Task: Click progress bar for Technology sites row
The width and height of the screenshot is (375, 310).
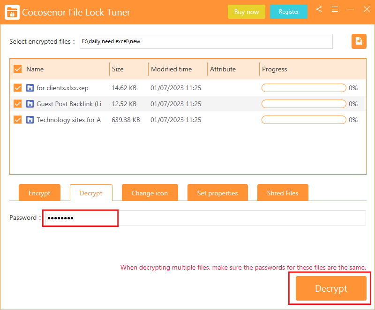Action: click(x=304, y=120)
